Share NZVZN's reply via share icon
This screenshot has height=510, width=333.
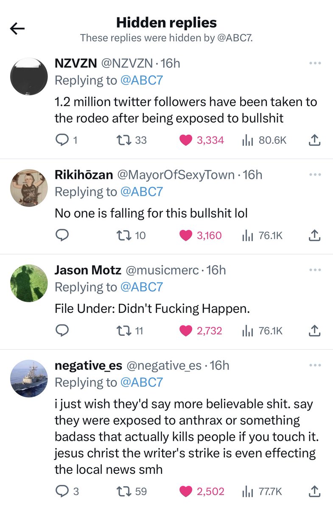[314, 140]
